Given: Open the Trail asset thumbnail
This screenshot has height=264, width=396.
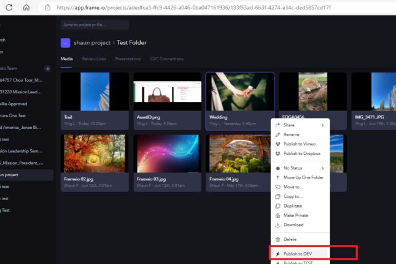Looking at the screenshot, I should (95, 91).
